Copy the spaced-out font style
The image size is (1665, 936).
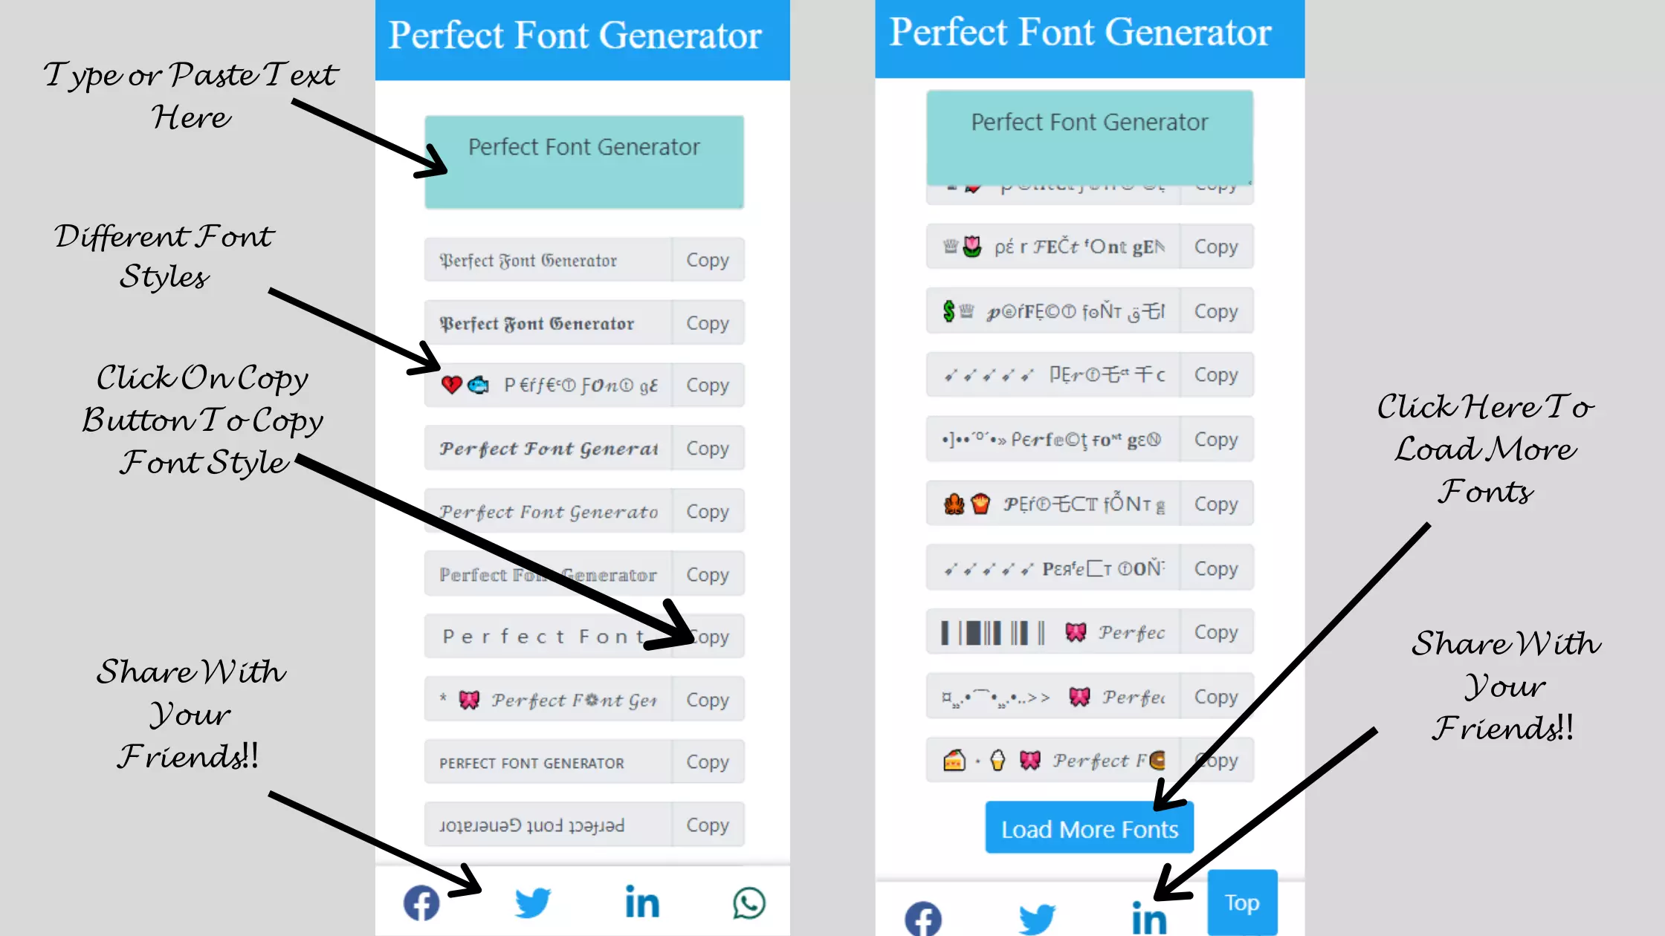point(708,637)
